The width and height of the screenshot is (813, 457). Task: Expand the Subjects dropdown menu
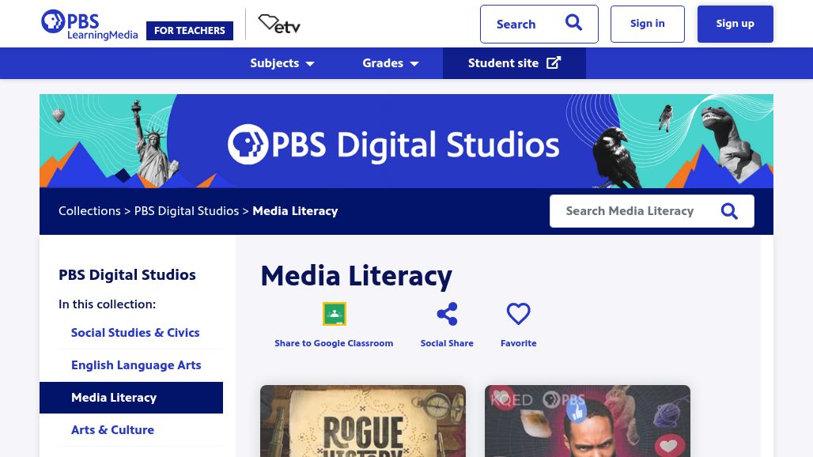coord(282,63)
